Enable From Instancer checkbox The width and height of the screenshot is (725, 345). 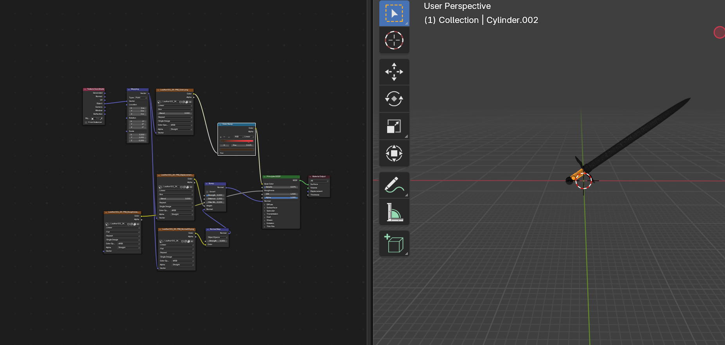coord(86,122)
